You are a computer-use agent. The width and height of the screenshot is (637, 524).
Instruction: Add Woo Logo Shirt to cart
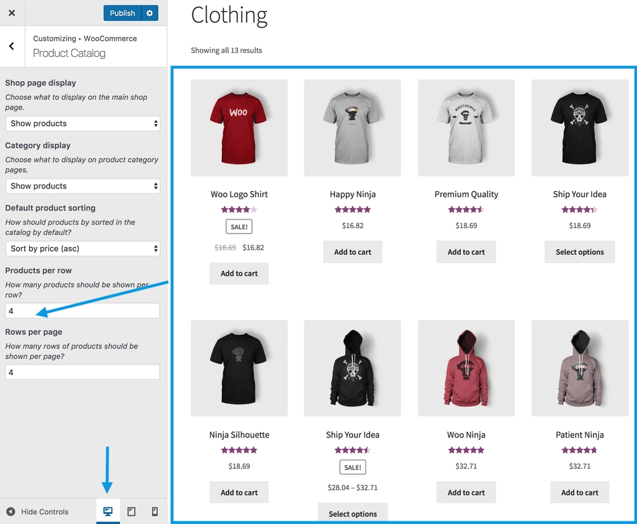(x=239, y=274)
